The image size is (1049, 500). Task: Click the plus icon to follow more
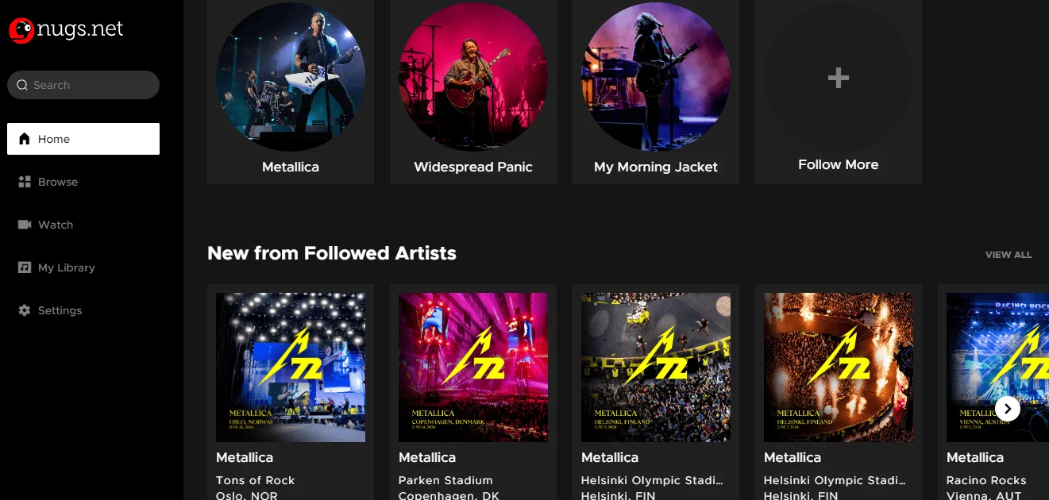tap(839, 77)
